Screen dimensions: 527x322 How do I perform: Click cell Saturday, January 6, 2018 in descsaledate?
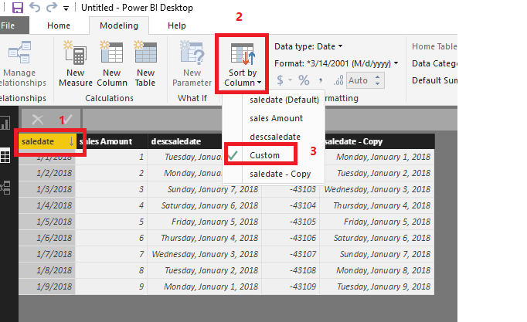[x=204, y=205]
